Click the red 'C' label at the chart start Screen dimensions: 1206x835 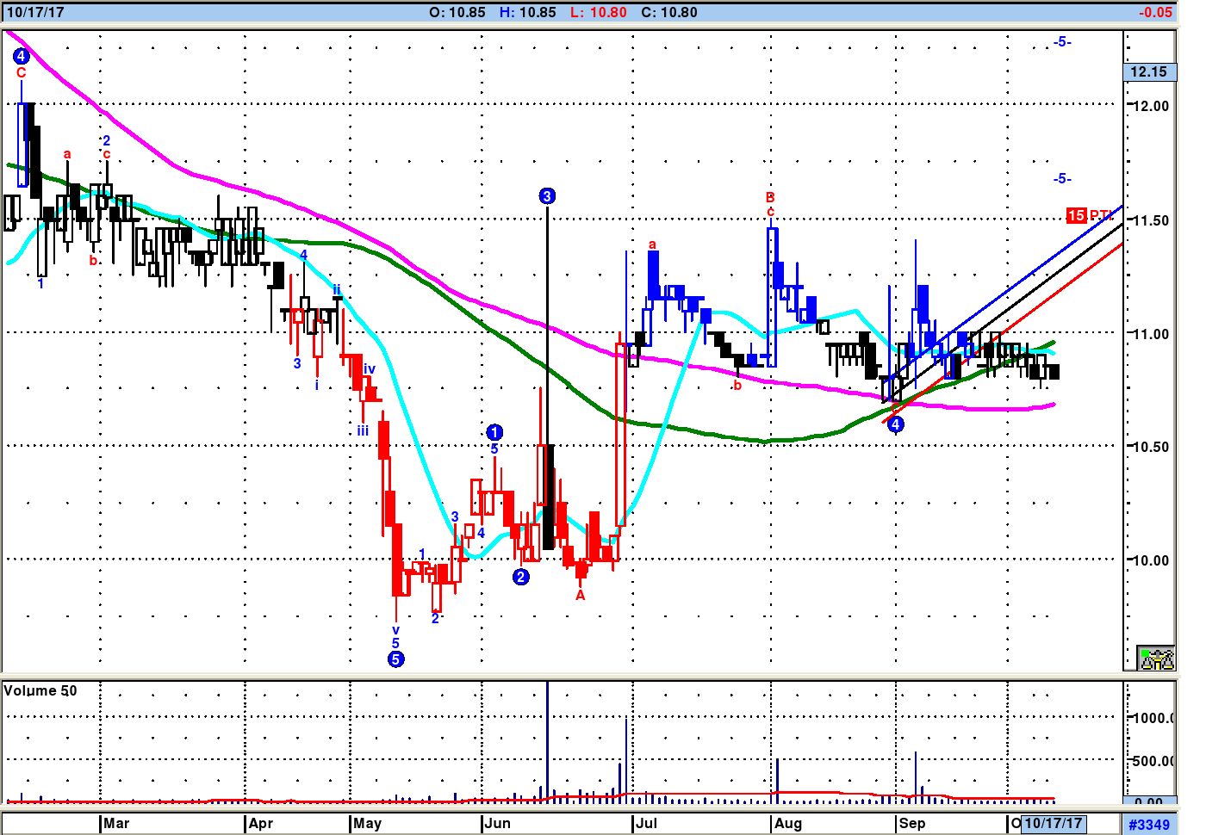pyautogui.click(x=22, y=73)
